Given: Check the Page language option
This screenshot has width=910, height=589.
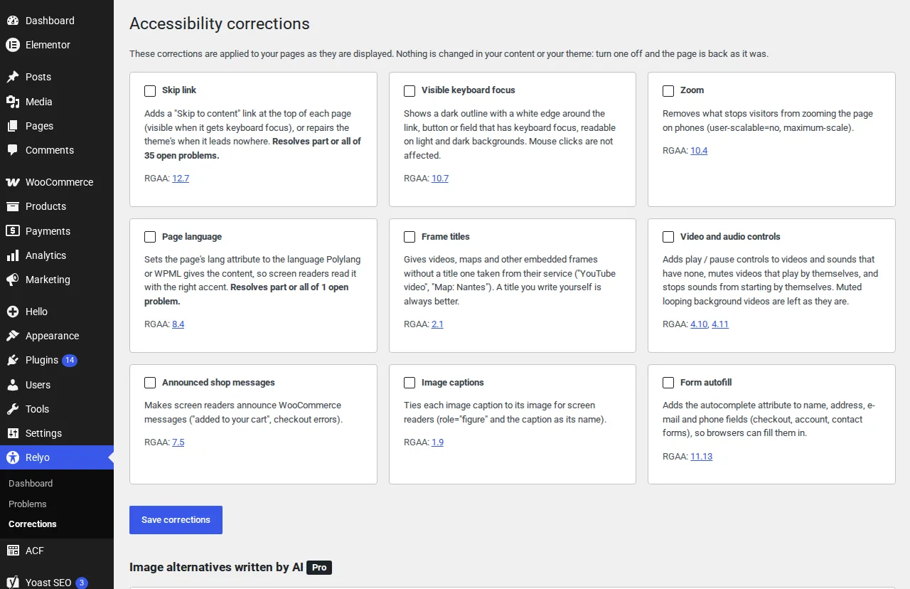Looking at the screenshot, I should click(x=150, y=237).
